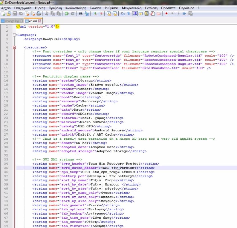
Task: Click the Find and Replace toolbar icon
Action: coord(86,14)
